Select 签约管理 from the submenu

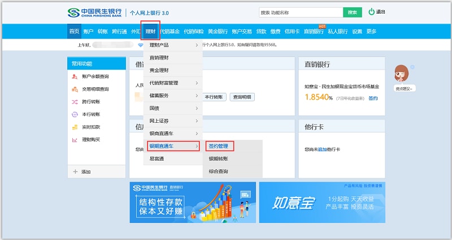click(x=219, y=146)
